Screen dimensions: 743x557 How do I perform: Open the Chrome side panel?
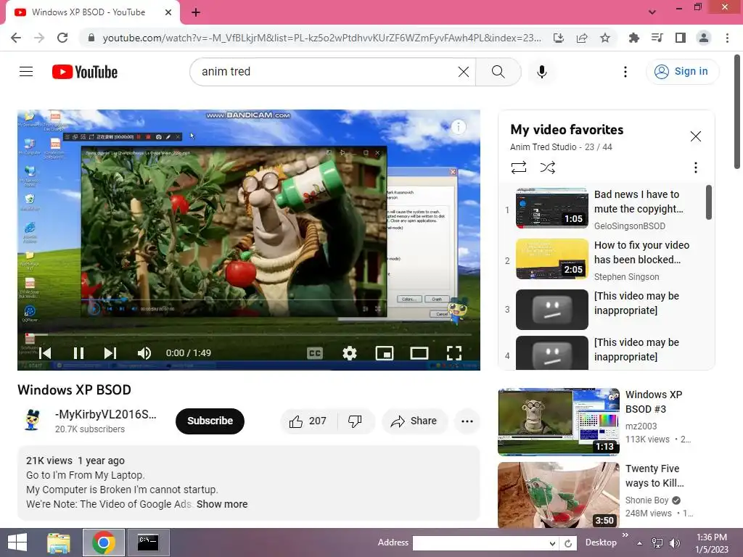point(681,38)
